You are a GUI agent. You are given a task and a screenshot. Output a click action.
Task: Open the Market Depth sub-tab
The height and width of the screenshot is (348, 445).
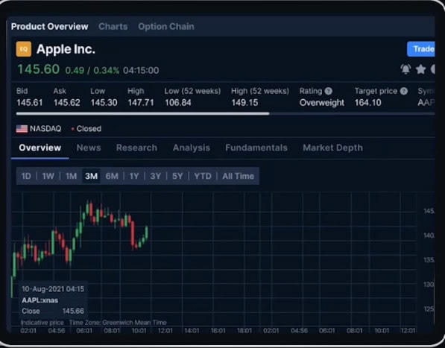coord(332,148)
